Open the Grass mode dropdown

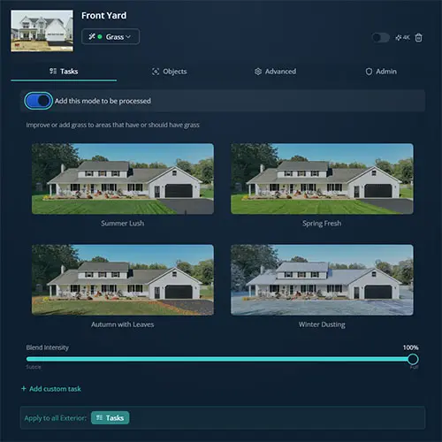[110, 36]
